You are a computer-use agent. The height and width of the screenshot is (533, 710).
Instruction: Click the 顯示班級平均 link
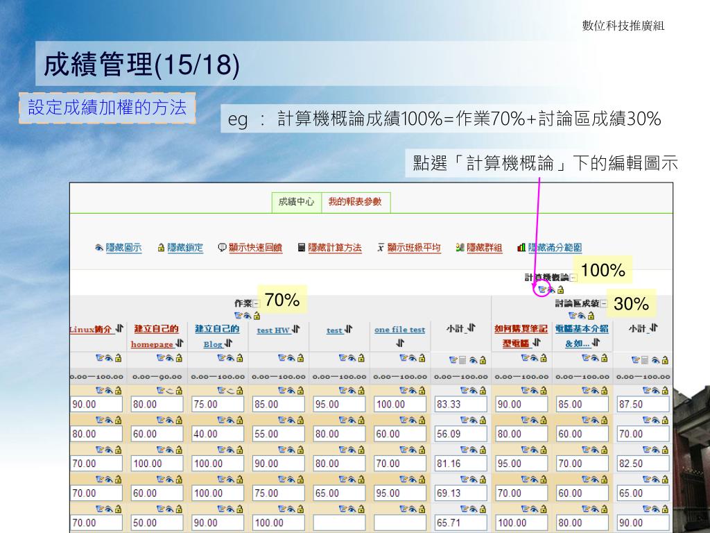pos(414,248)
